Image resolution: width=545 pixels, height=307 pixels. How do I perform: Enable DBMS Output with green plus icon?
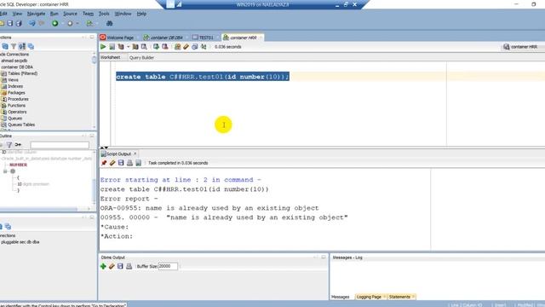click(103, 266)
